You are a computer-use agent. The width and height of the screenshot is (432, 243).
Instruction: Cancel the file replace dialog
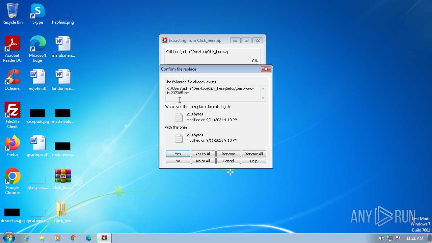point(228,161)
